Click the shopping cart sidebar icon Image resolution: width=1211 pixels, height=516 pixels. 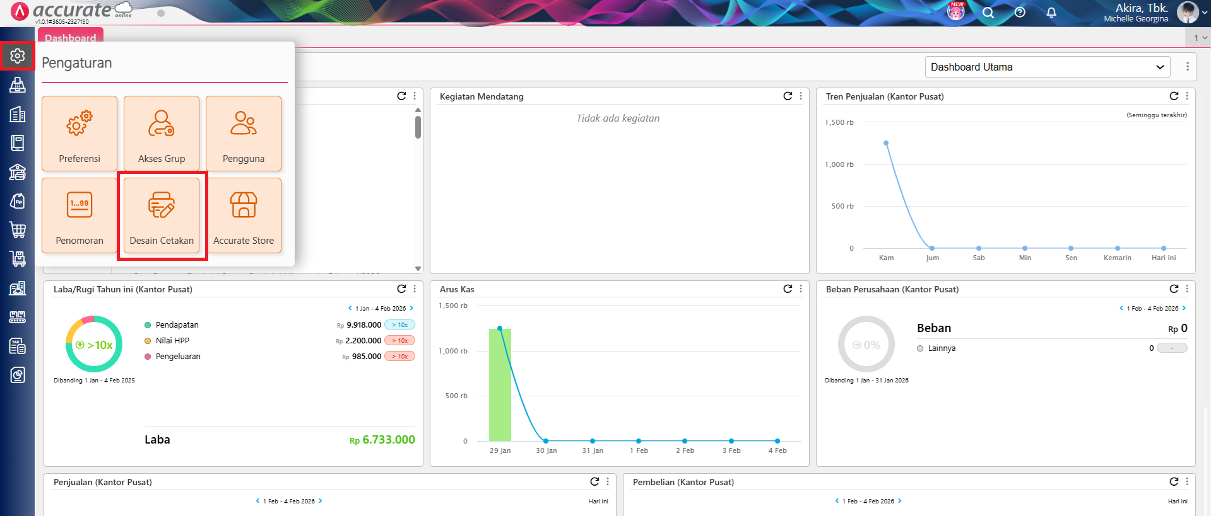[x=18, y=230]
